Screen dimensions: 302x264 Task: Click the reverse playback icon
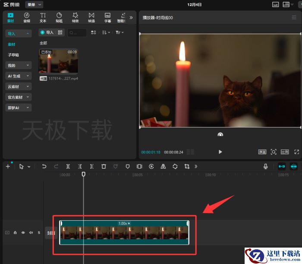(x=151, y=166)
